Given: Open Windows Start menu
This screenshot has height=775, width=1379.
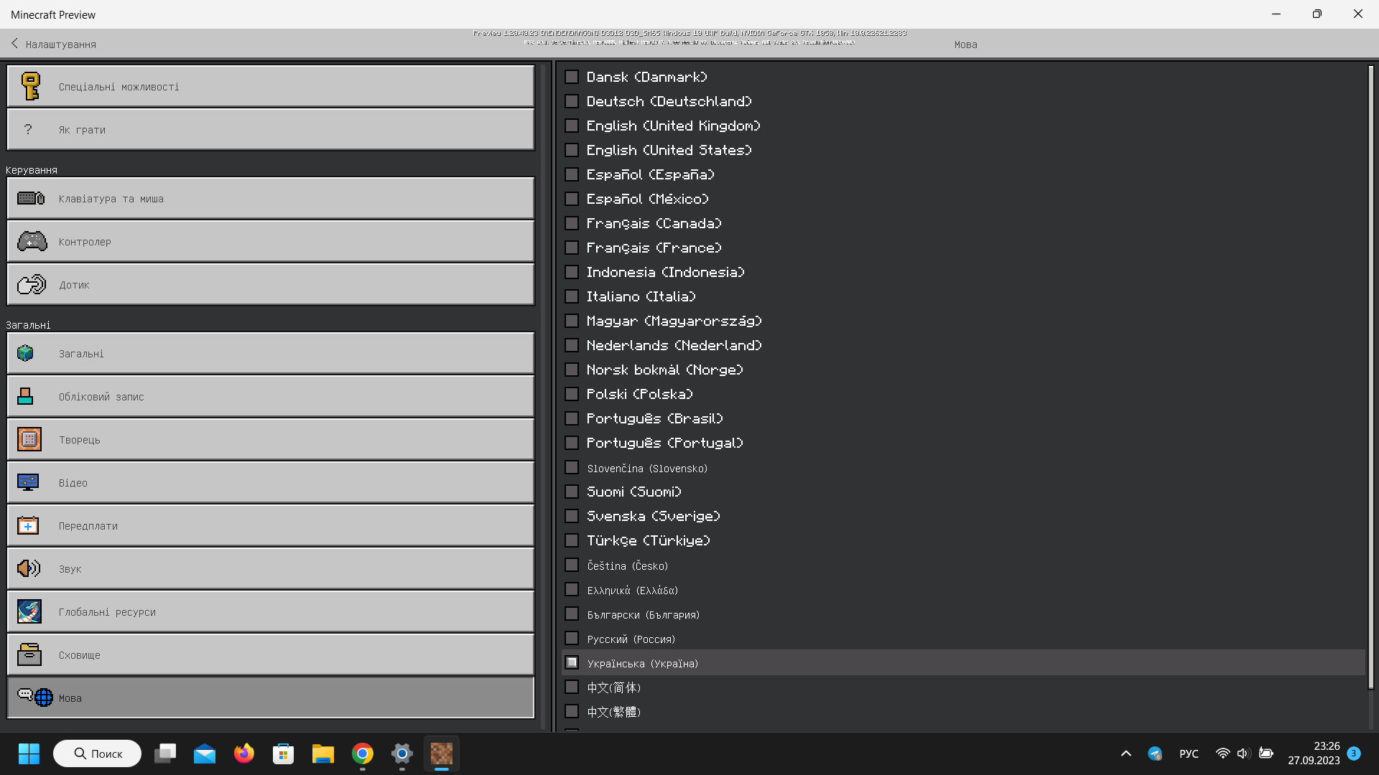Looking at the screenshot, I should pyautogui.click(x=29, y=753).
